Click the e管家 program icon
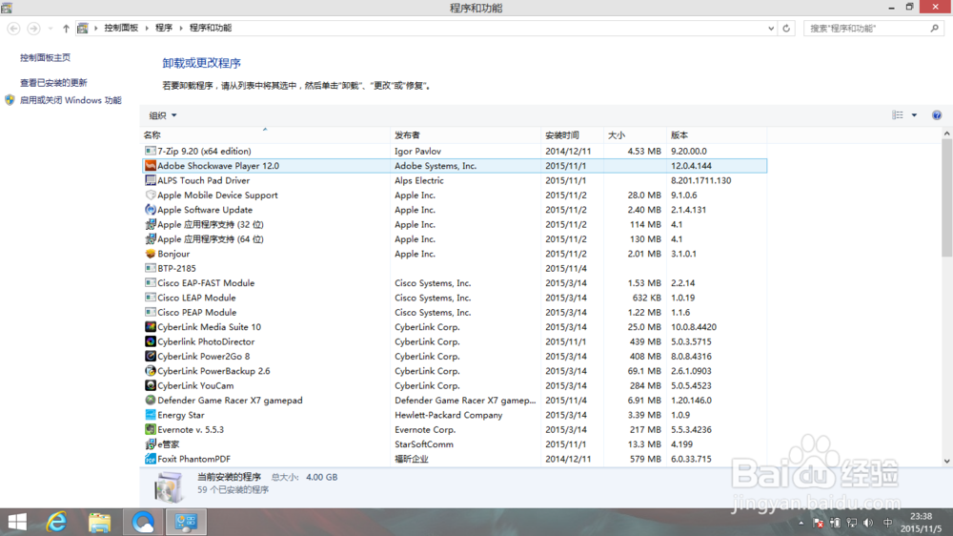 151,444
